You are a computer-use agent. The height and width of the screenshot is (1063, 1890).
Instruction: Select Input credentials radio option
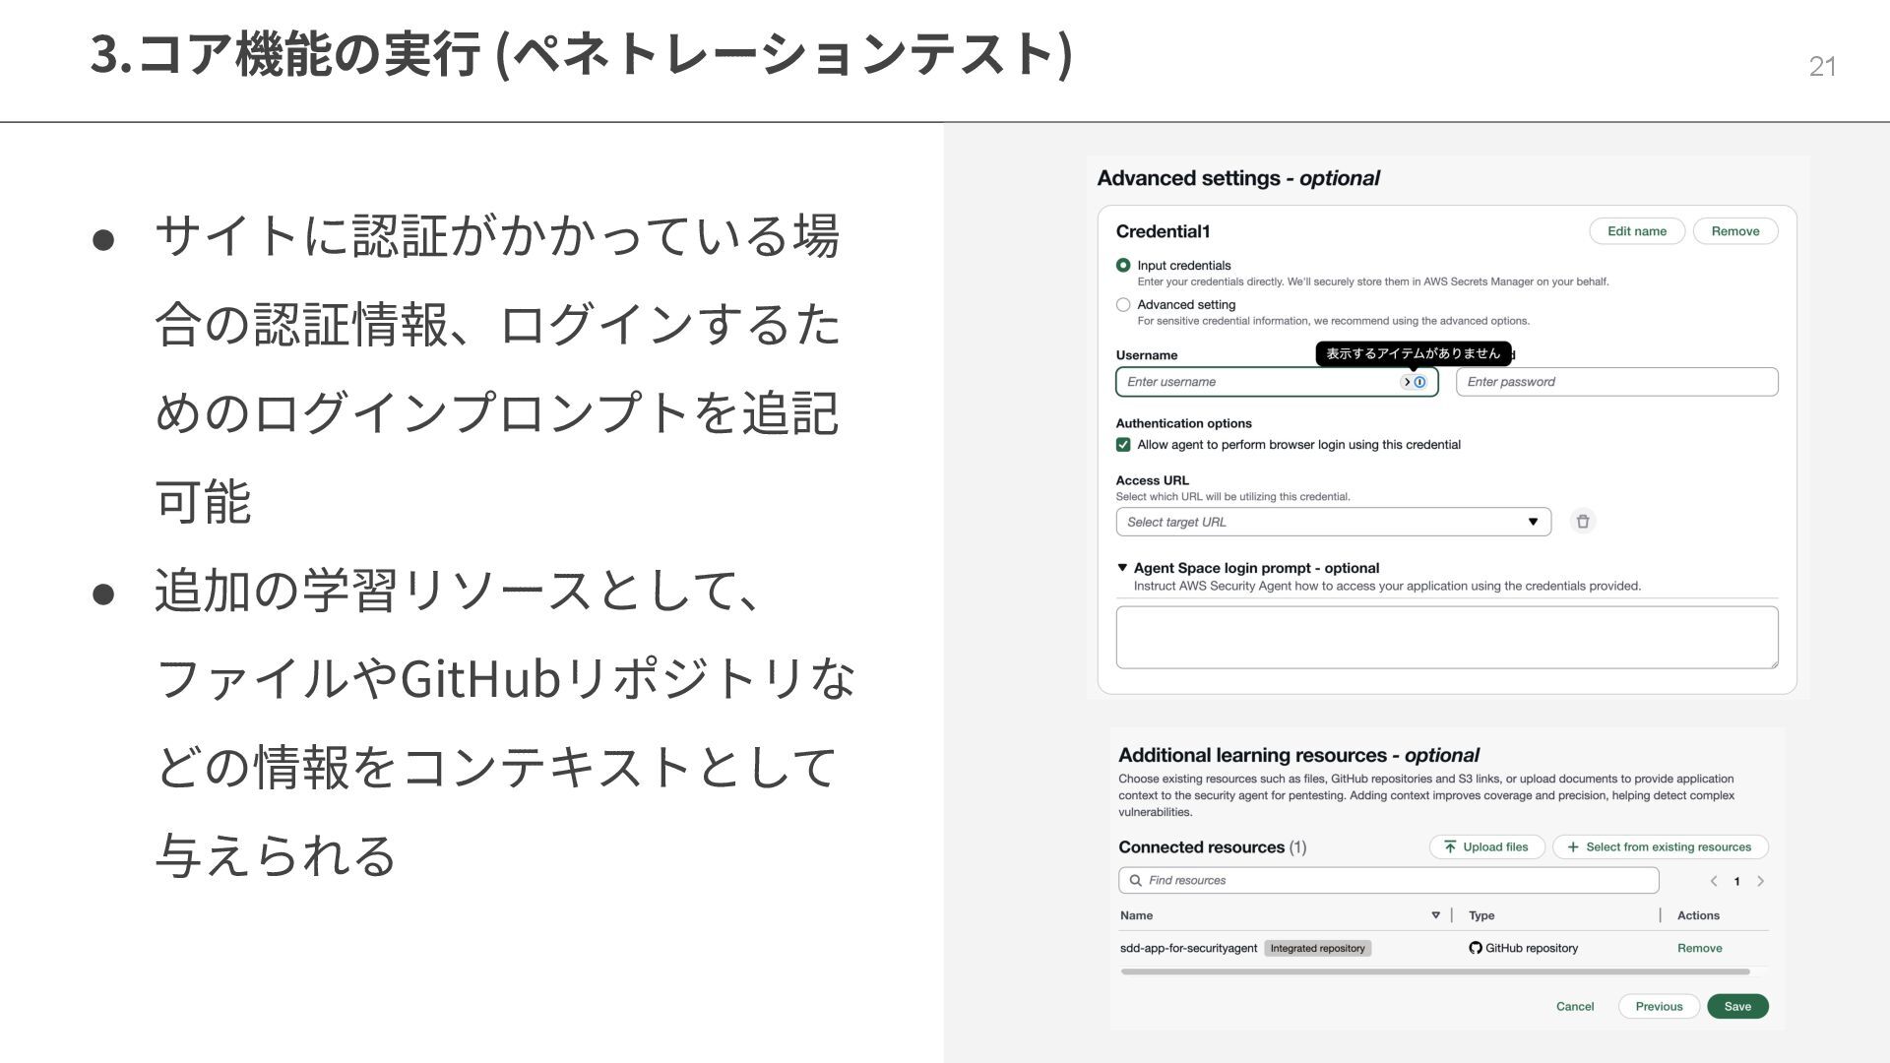point(1123,266)
